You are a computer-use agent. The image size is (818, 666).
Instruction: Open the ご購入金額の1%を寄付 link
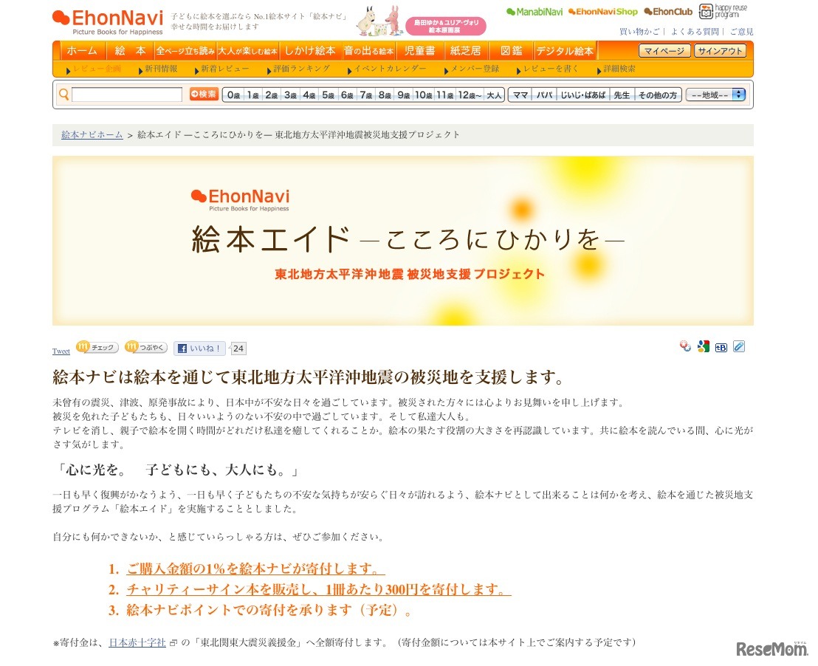(x=255, y=569)
